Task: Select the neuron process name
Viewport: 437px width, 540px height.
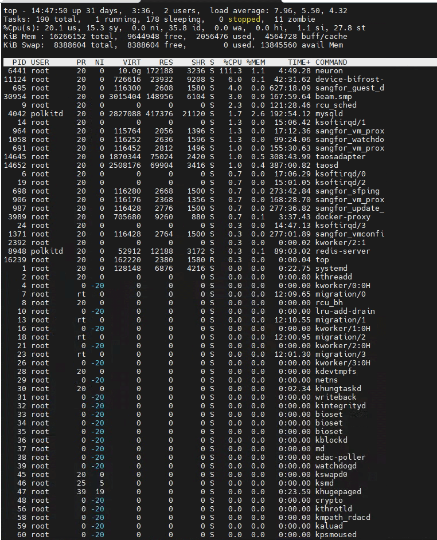Action: pos(329,71)
